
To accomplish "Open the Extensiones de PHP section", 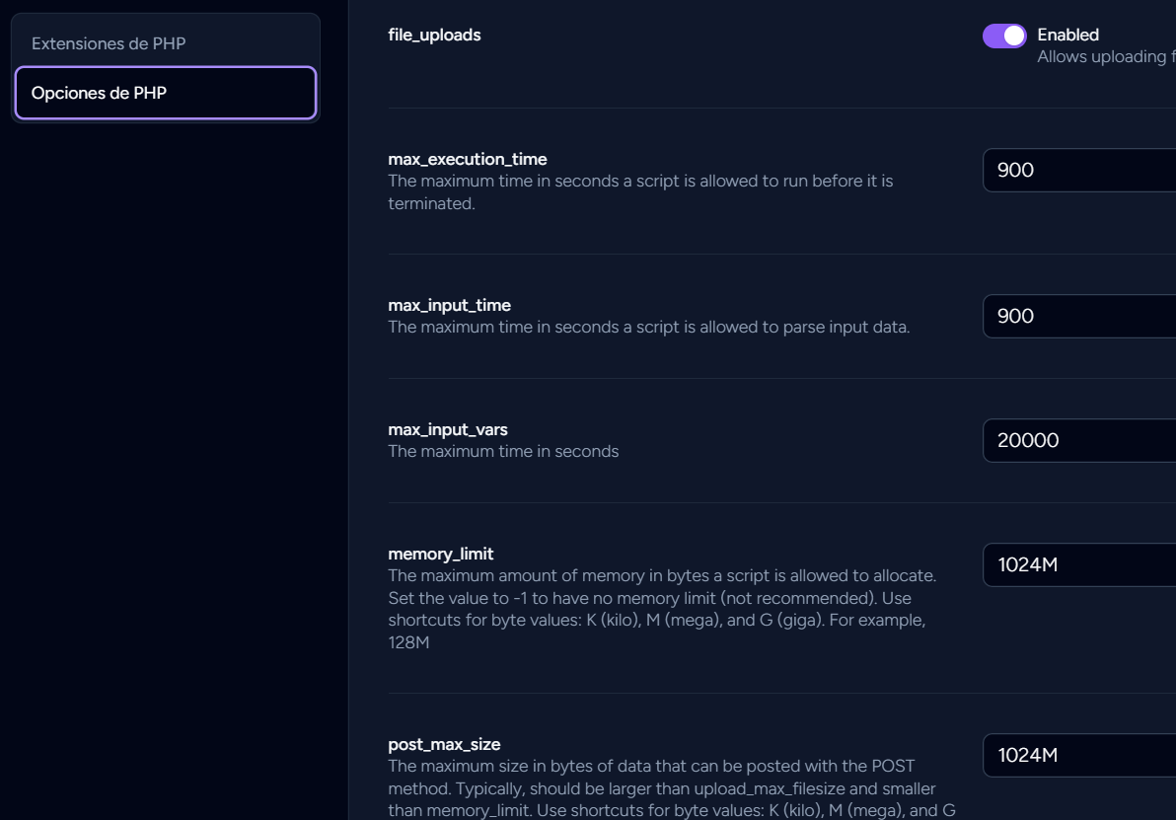I will point(109,43).
